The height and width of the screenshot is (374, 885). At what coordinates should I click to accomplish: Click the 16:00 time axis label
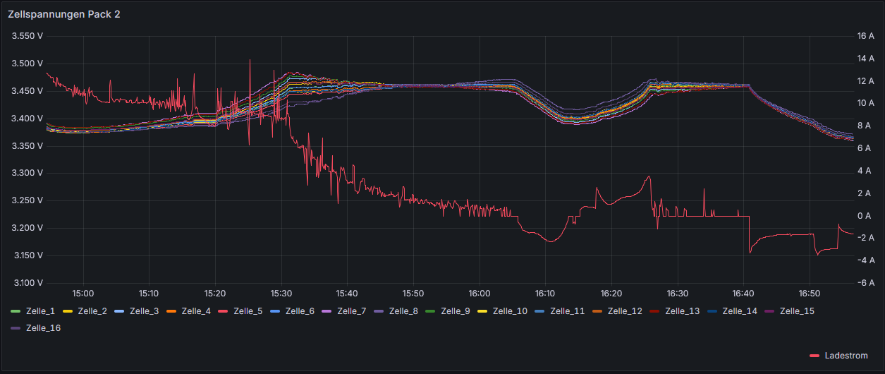pos(479,292)
